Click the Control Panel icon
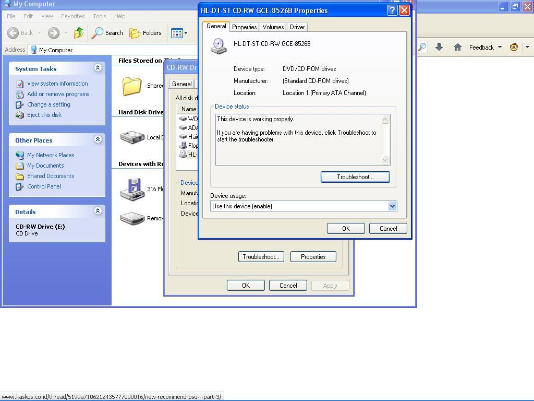The image size is (534, 401). 20,187
